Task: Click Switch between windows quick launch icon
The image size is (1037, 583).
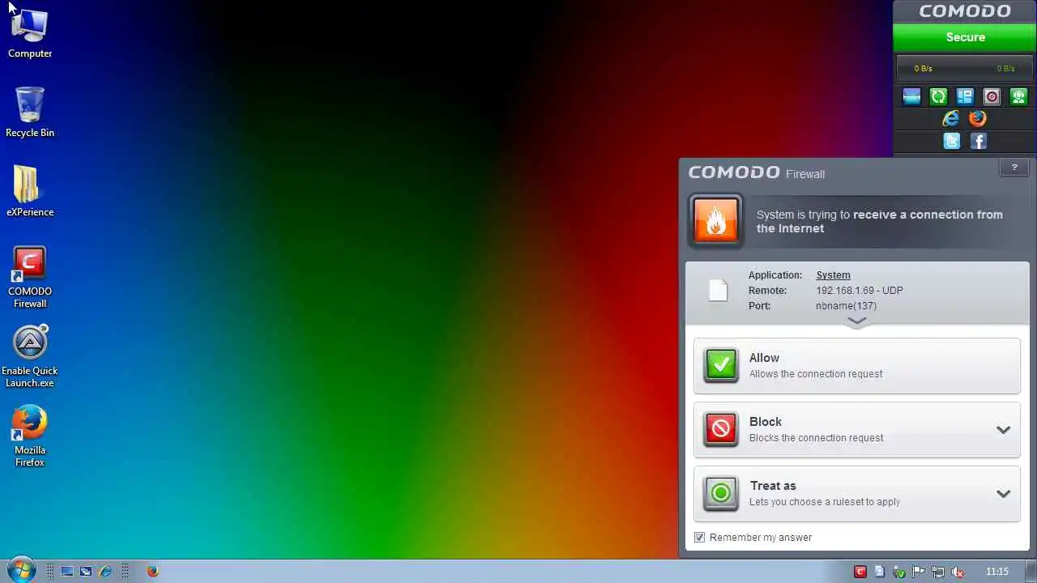Action: pyautogui.click(x=86, y=572)
